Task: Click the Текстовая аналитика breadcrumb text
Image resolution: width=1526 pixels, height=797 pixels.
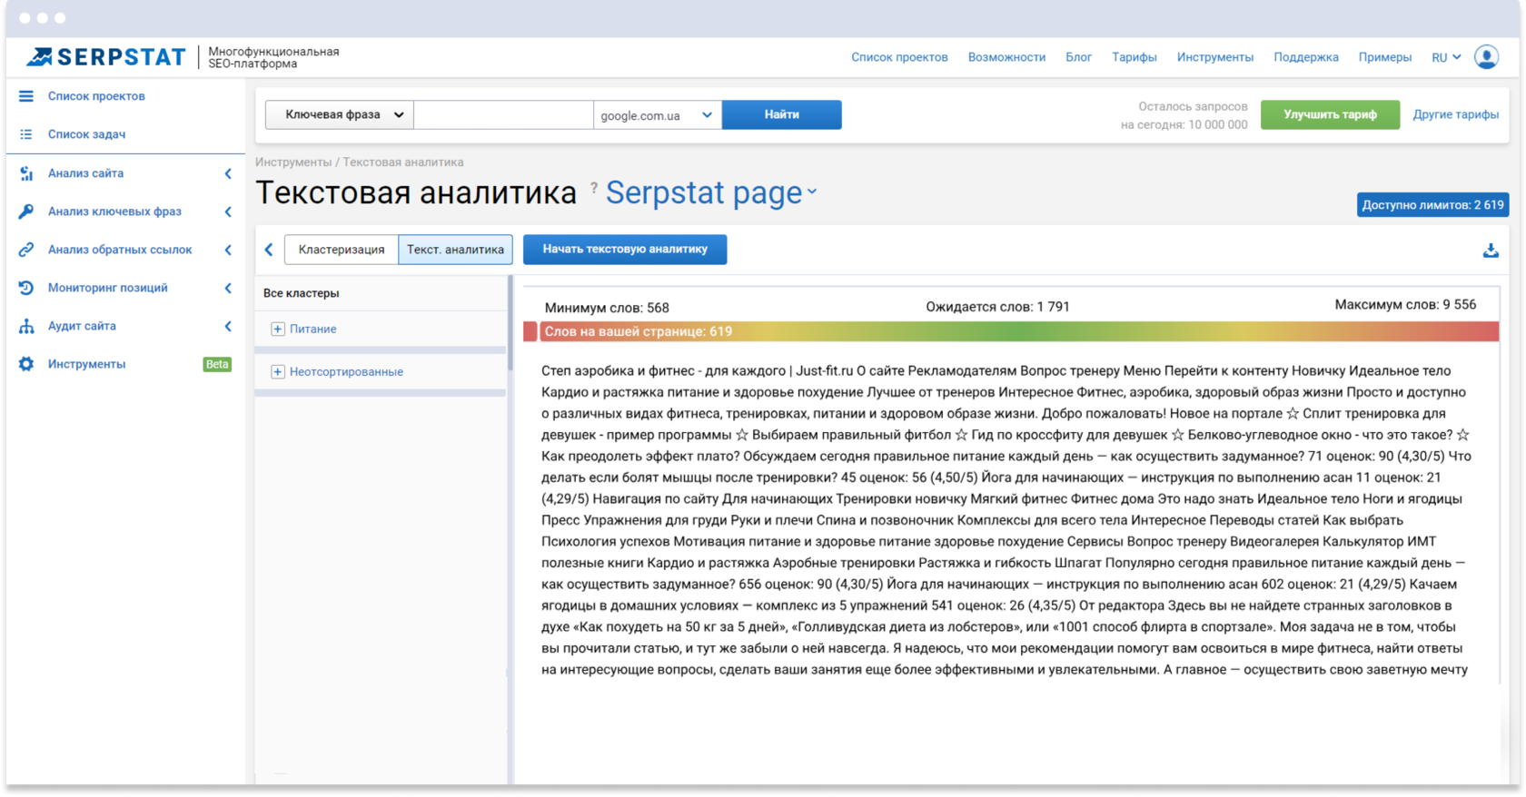Action: (403, 162)
